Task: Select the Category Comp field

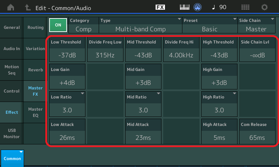Action: 84,25
